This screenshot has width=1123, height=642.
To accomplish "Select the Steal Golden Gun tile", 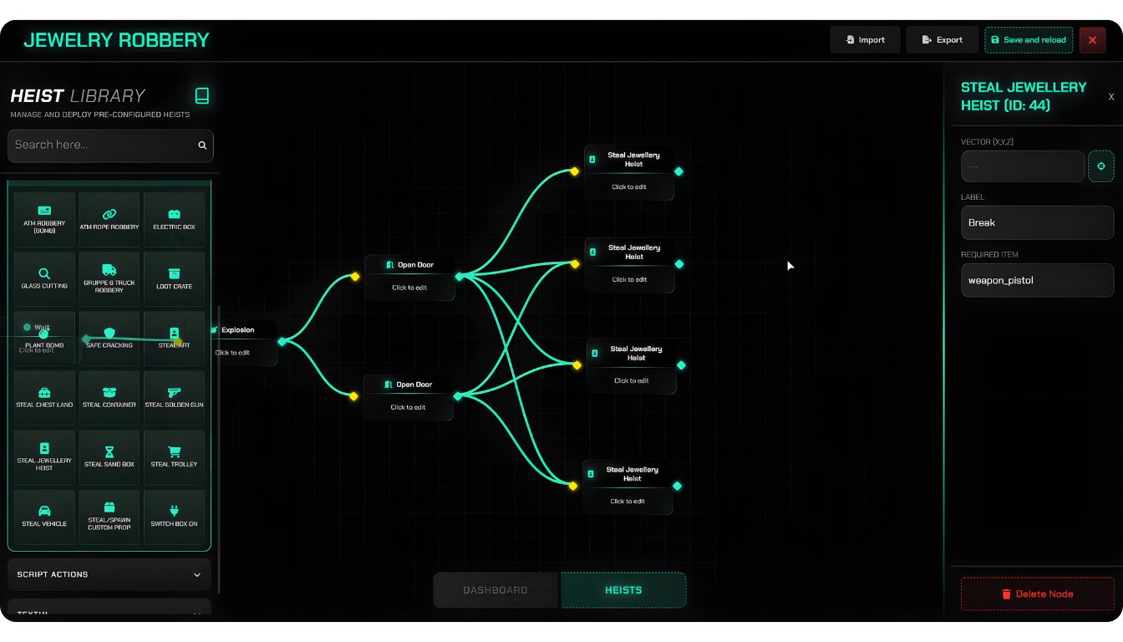I will (174, 397).
